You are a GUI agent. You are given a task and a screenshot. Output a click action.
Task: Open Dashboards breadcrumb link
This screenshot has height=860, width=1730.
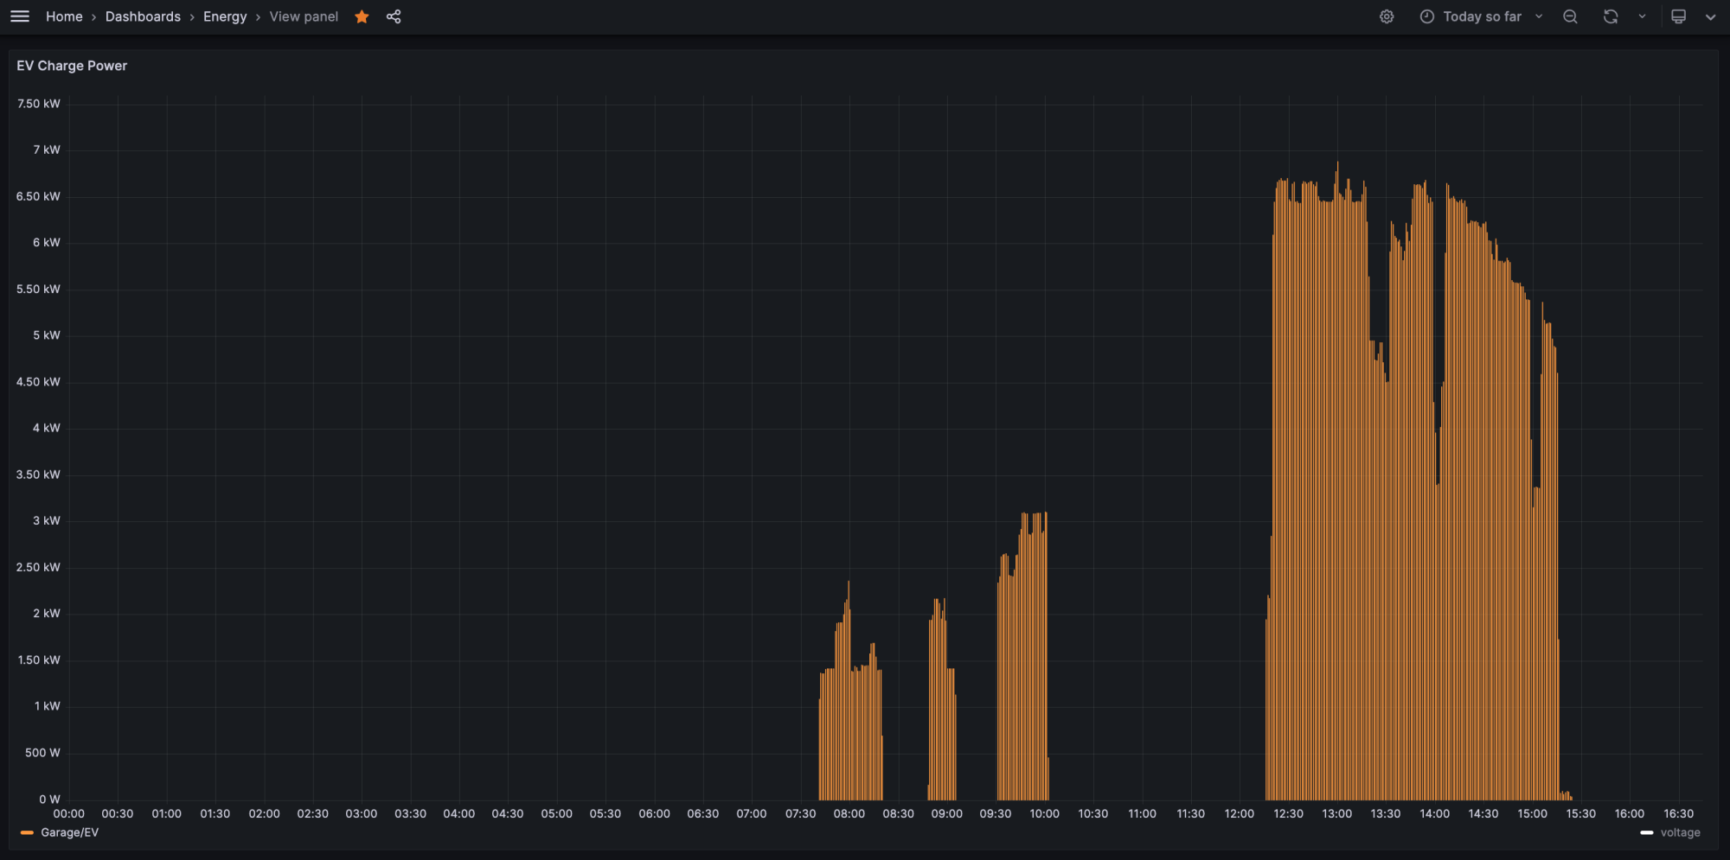(143, 16)
